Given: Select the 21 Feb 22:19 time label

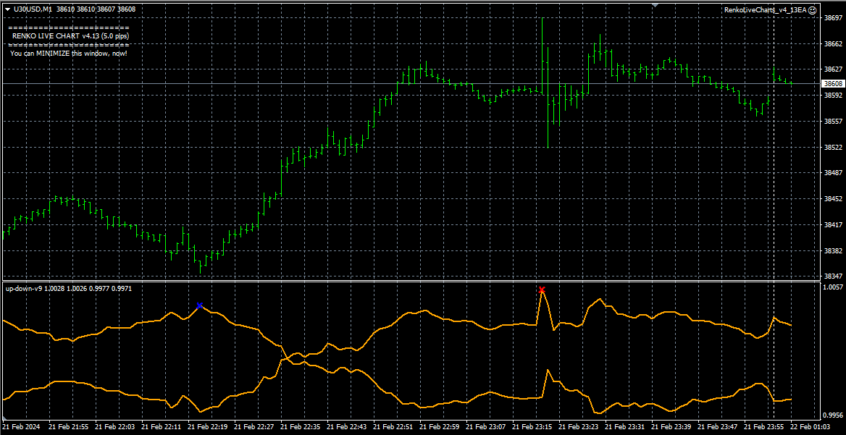Looking at the screenshot, I should point(208,426).
